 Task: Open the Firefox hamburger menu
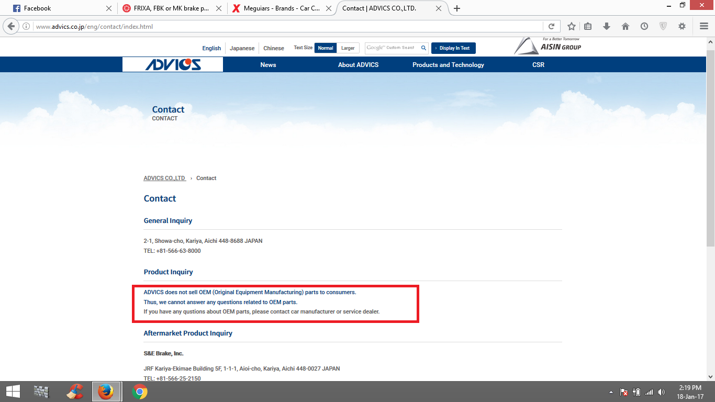point(704,26)
